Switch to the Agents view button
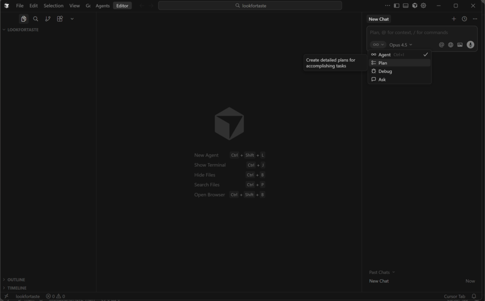The height and width of the screenshot is (301, 485). (x=102, y=6)
